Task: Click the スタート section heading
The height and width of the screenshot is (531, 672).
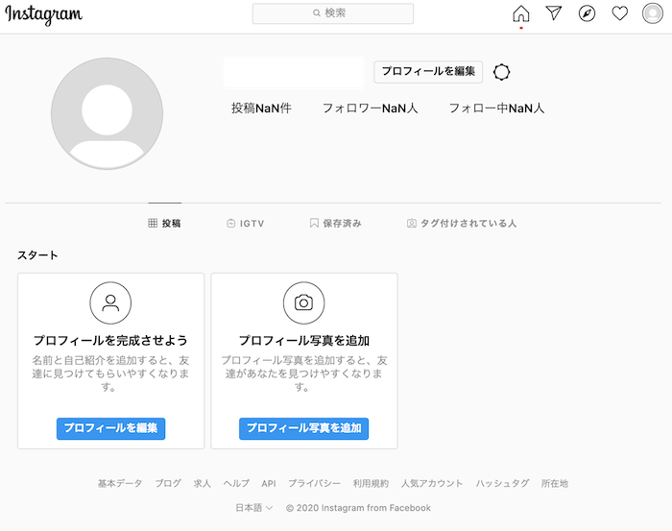Action: (x=37, y=255)
